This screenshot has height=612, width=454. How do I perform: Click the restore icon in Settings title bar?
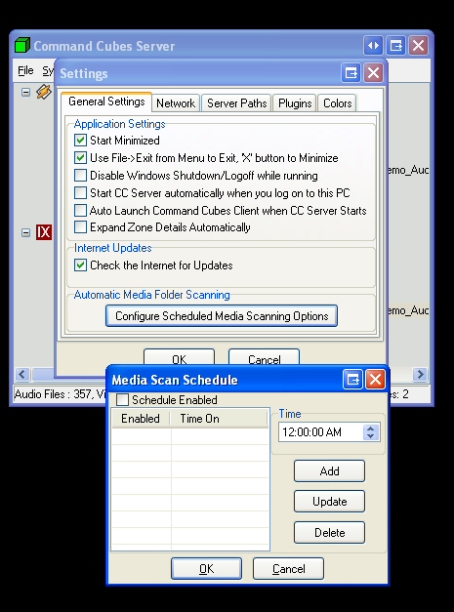[351, 72]
